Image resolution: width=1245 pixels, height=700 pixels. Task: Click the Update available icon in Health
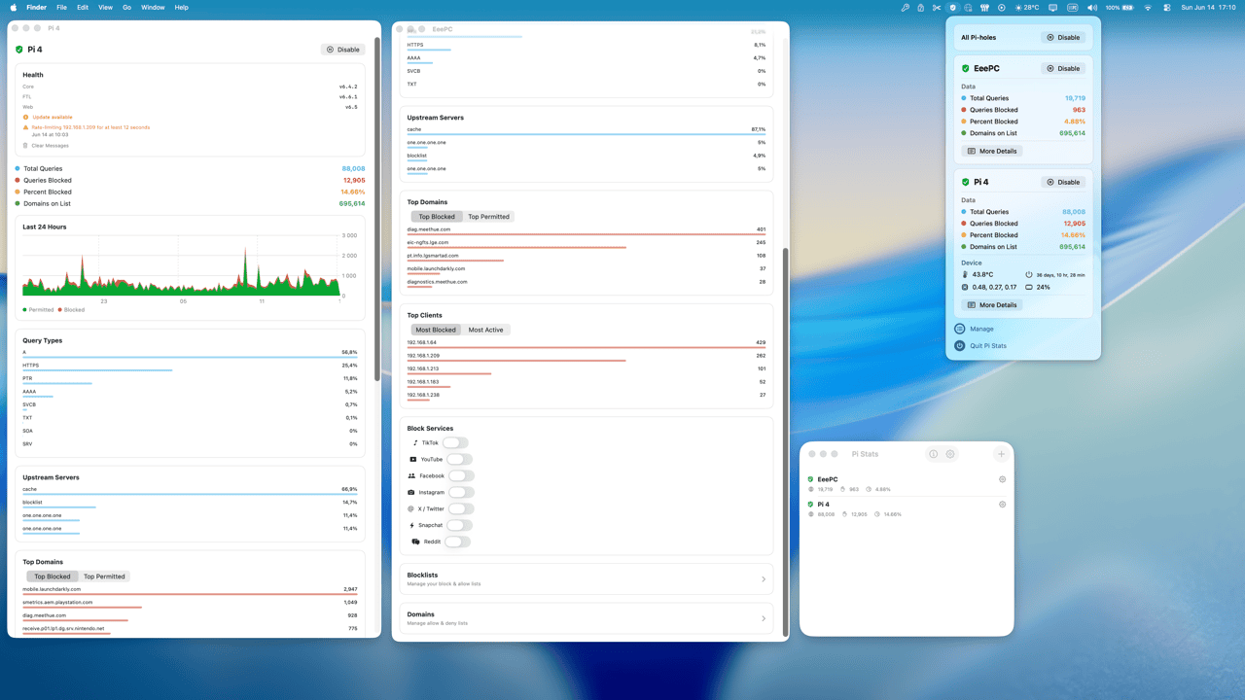coord(26,117)
